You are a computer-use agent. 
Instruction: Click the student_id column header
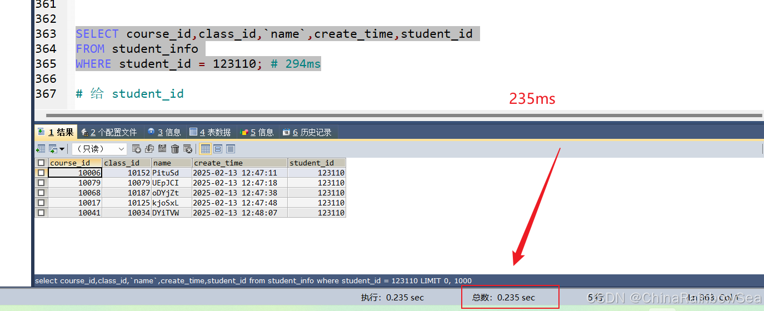[317, 163]
